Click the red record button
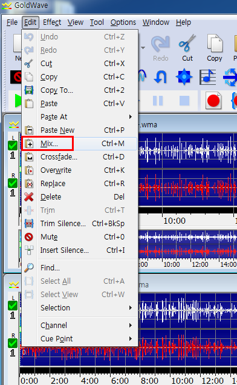This screenshot has width=237, height=385. coord(213,101)
